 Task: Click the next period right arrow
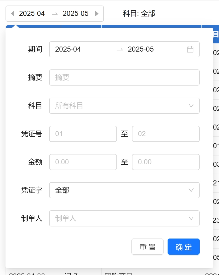coord(97,14)
